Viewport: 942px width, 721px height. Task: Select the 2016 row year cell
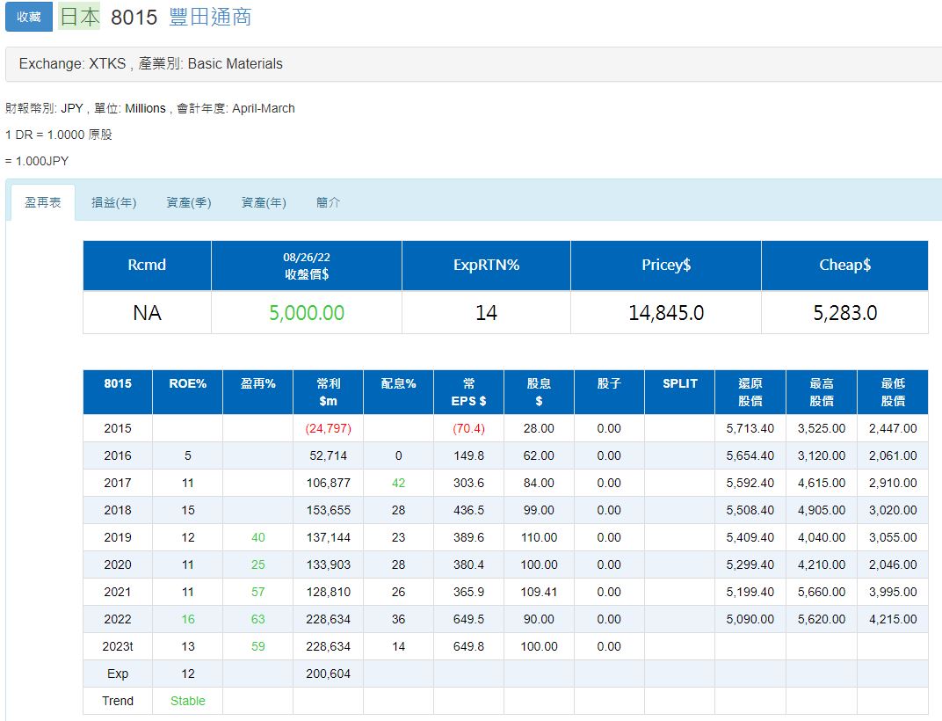coord(118,455)
